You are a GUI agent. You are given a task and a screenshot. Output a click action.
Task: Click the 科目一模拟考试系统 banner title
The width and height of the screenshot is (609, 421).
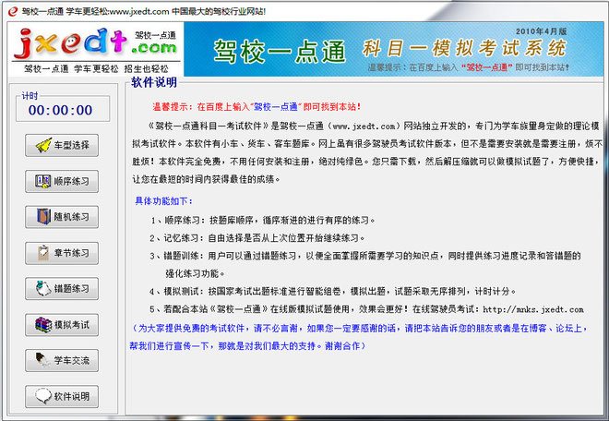[x=464, y=48]
